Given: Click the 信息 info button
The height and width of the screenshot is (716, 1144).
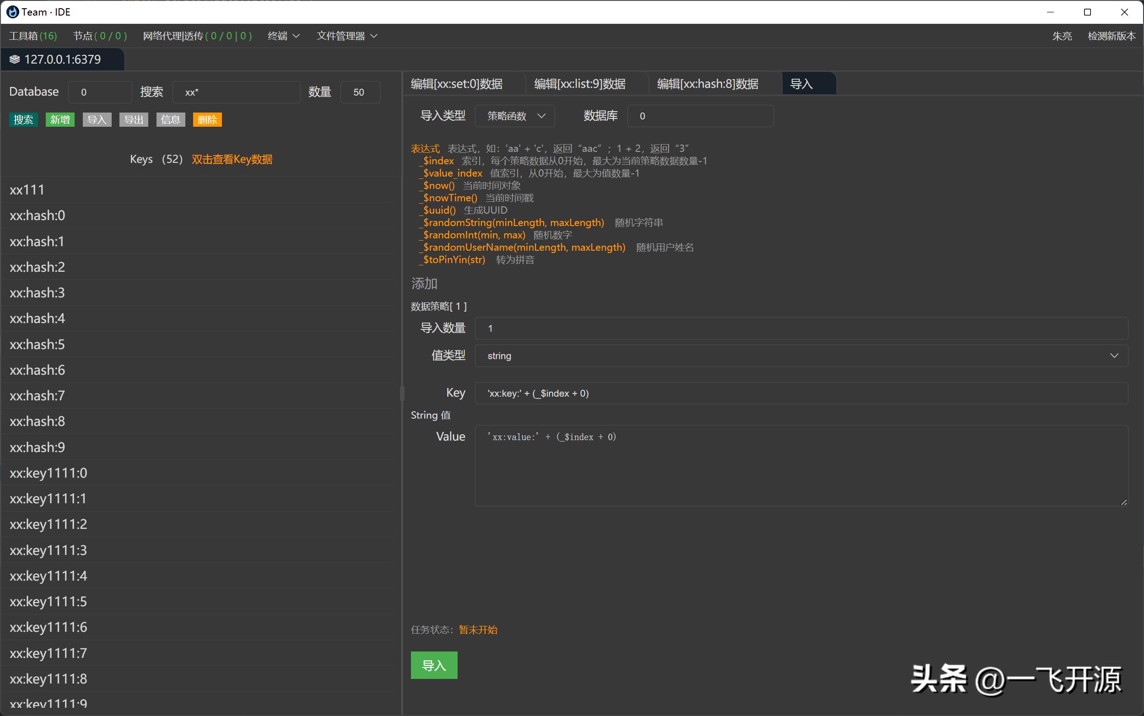Looking at the screenshot, I should pyautogui.click(x=170, y=119).
